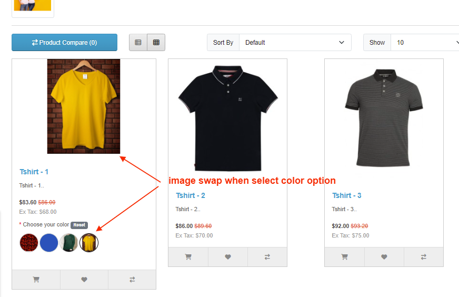
Task: Add Tshirt - 2 to cart
Action: coord(188,257)
